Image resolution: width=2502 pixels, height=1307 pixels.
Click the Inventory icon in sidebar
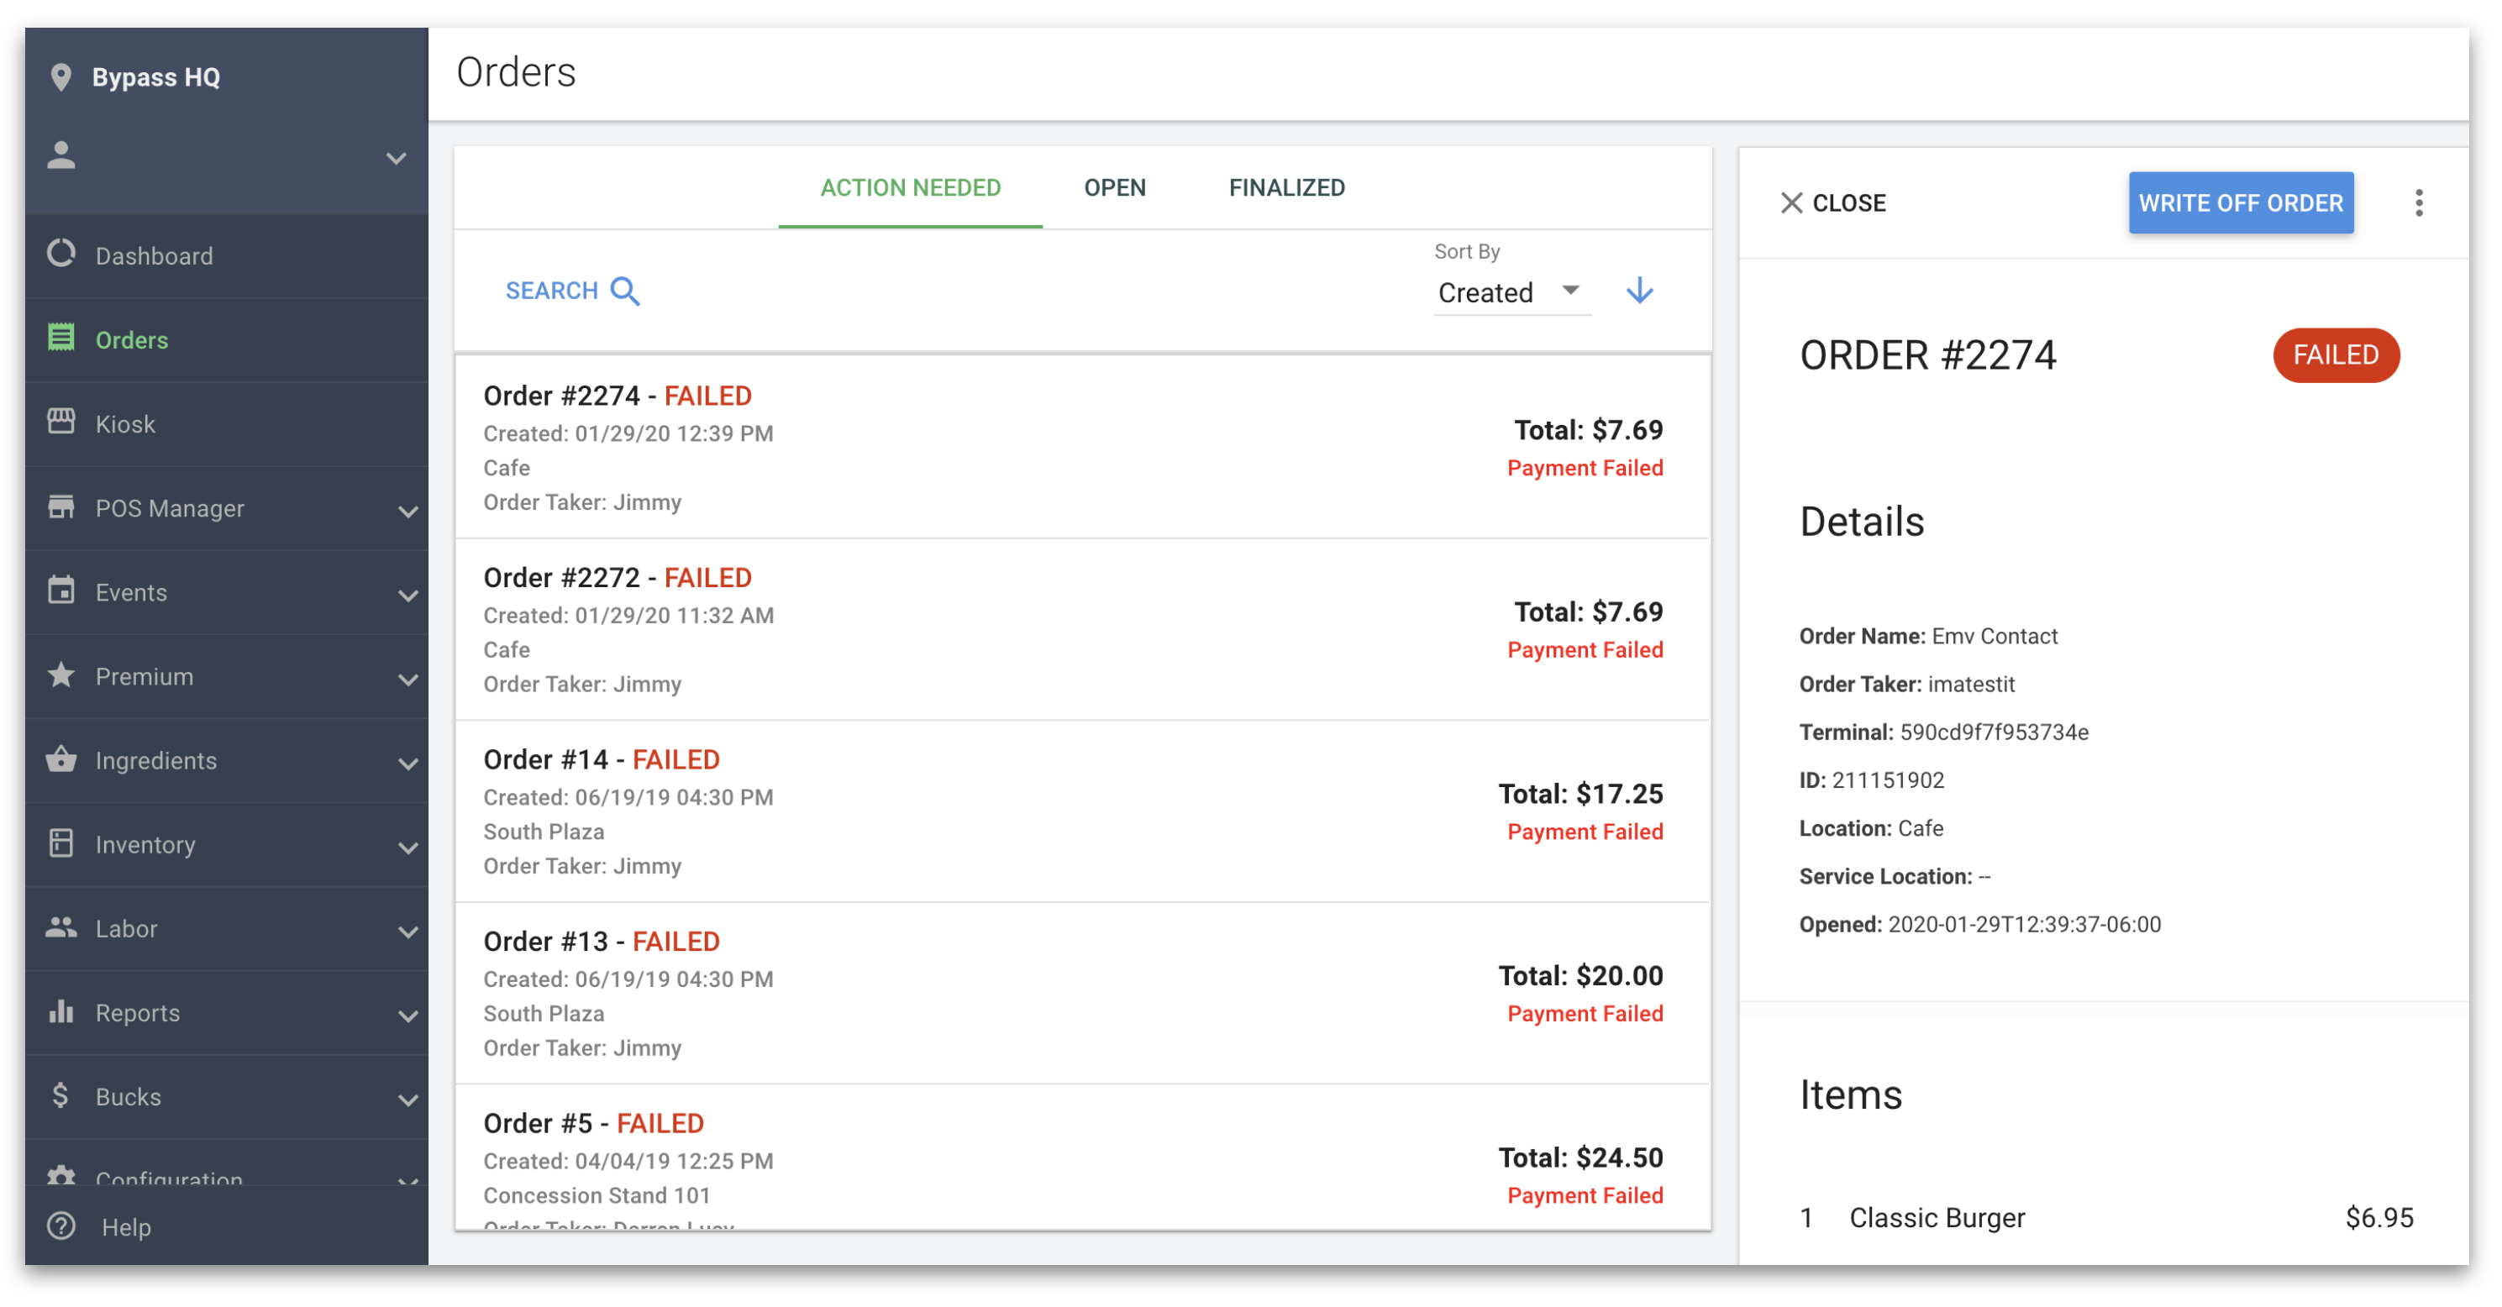pyautogui.click(x=61, y=844)
